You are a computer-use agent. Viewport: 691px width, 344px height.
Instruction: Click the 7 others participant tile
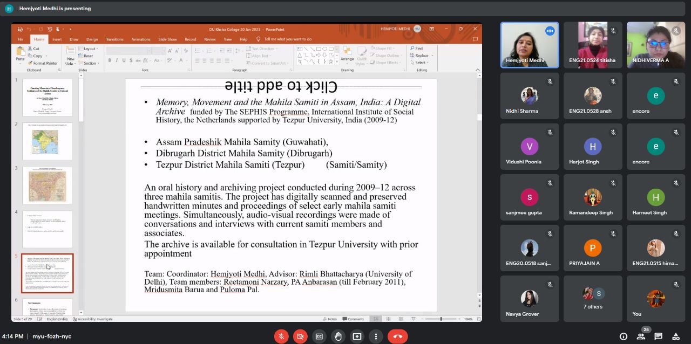593,299
